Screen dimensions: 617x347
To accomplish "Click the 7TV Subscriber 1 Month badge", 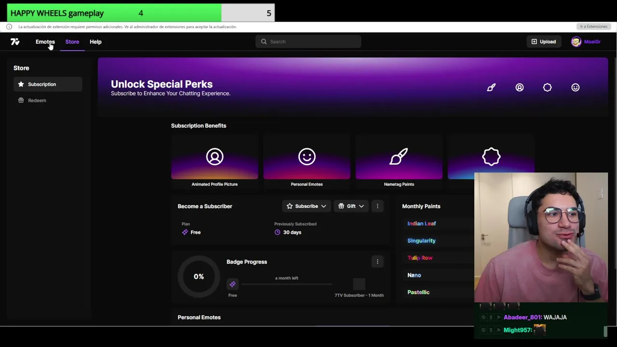I will (359, 284).
